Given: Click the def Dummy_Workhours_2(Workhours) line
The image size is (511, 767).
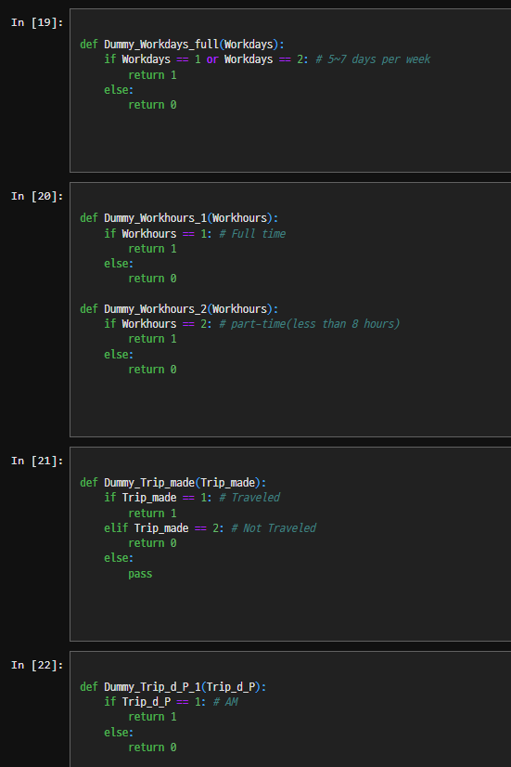Looking at the screenshot, I should [179, 309].
